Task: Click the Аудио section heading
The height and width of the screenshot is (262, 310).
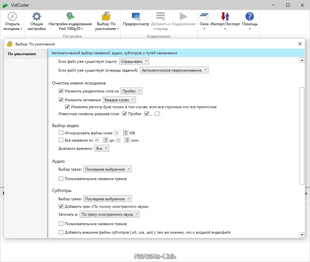Action: coord(58,161)
